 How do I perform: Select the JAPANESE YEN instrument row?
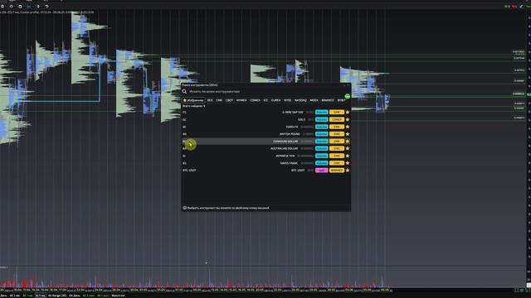[x=265, y=156]
